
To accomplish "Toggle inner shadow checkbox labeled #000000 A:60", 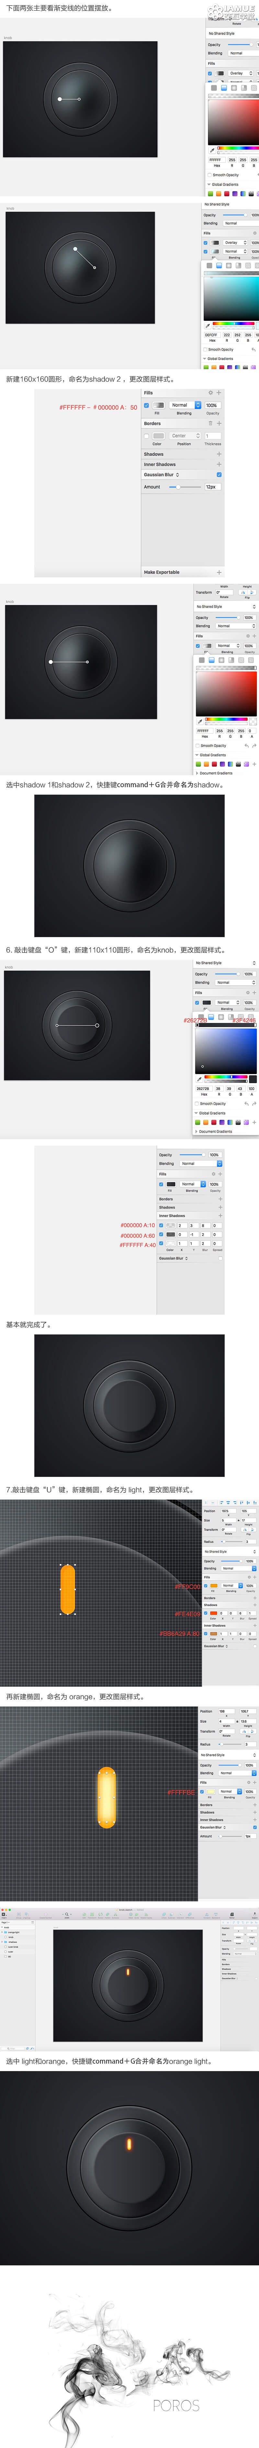I will click(x=161, y=1234).
